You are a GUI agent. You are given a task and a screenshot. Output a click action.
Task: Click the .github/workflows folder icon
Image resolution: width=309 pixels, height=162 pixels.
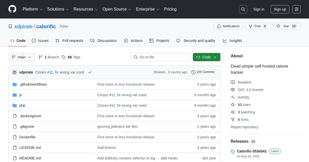click(15, 84)
